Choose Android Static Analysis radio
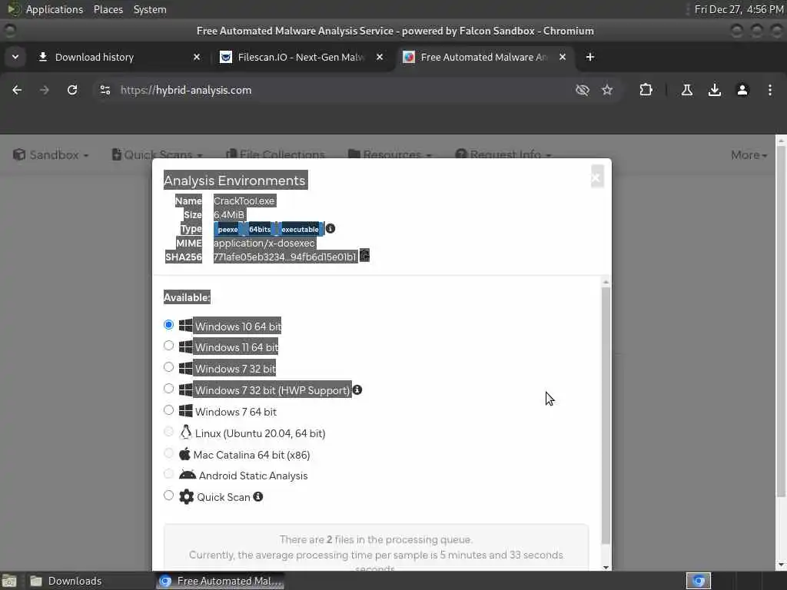Image resolution: width=787 pixels, height=590 pixels. (x=168, y=475)
